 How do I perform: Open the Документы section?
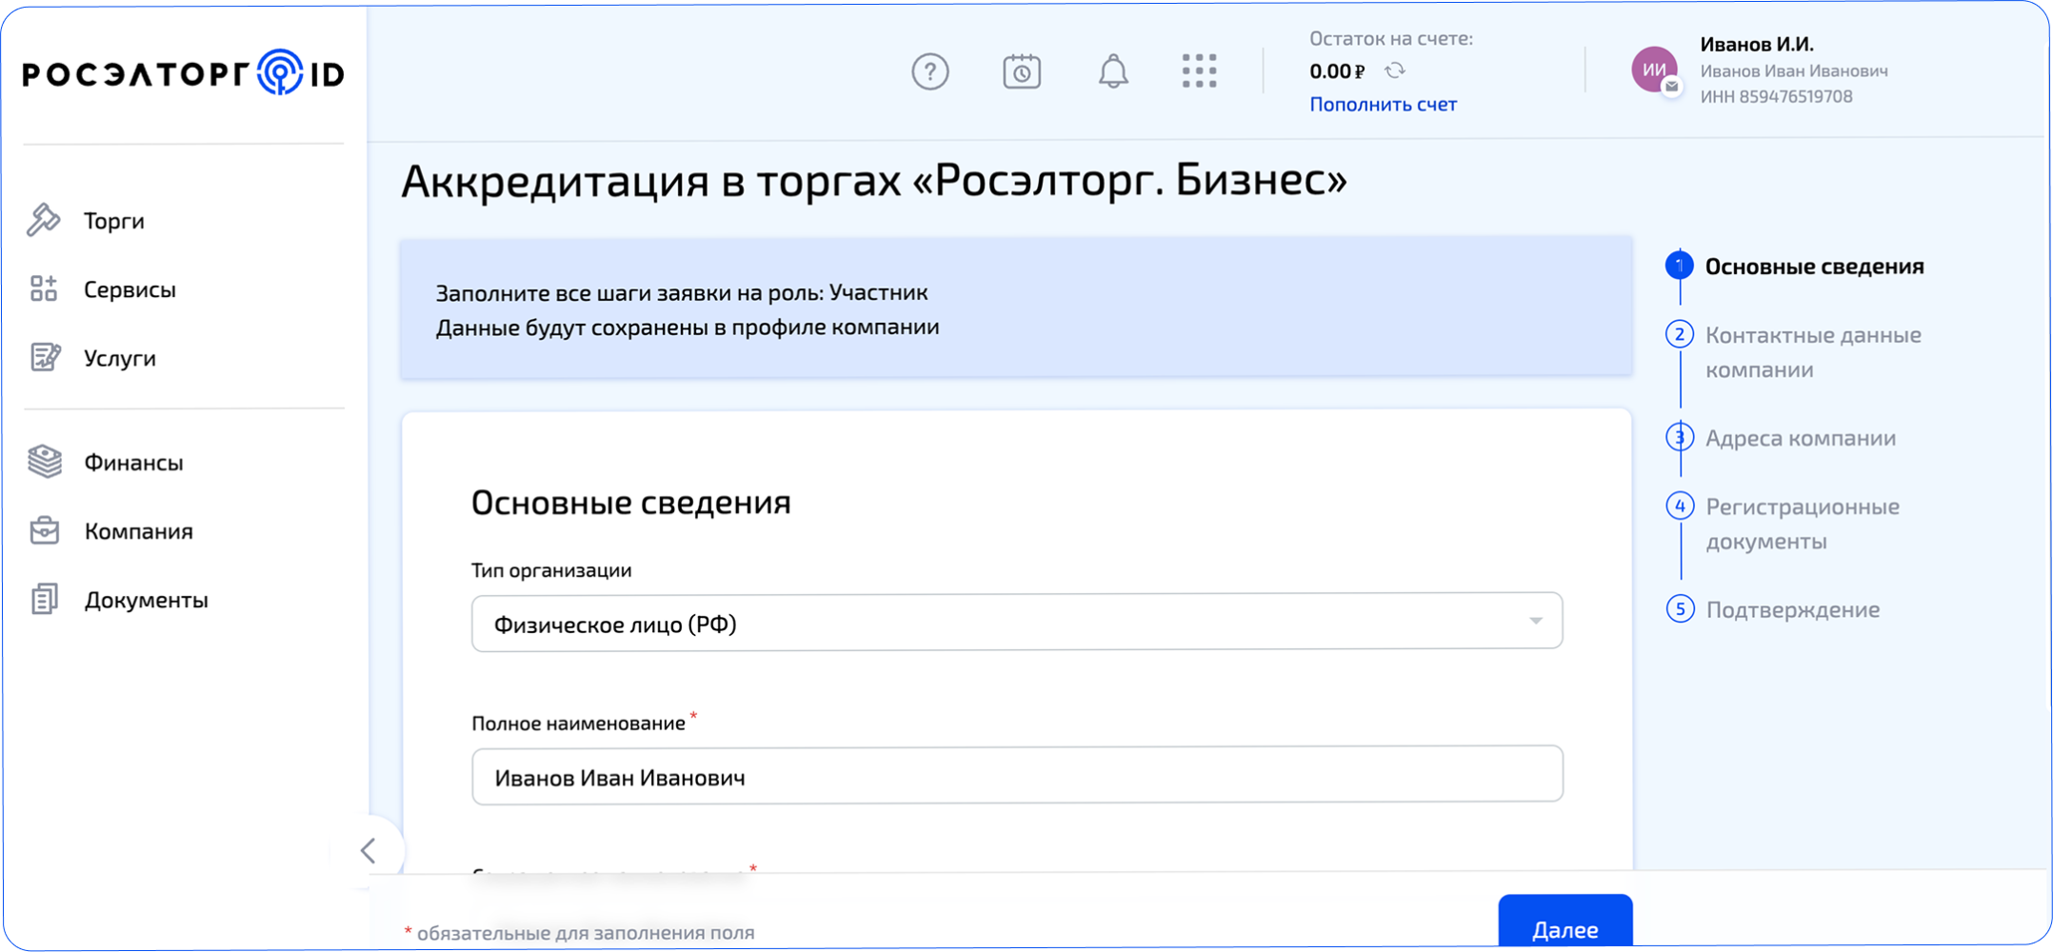point(147,600)
